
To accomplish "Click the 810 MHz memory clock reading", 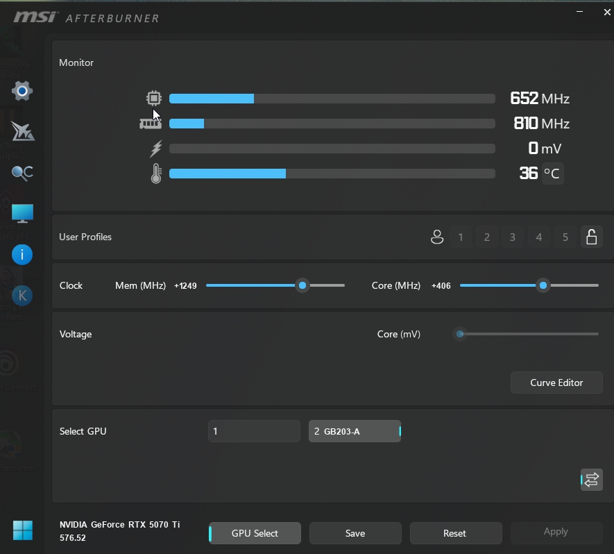I will pos(542,124).
